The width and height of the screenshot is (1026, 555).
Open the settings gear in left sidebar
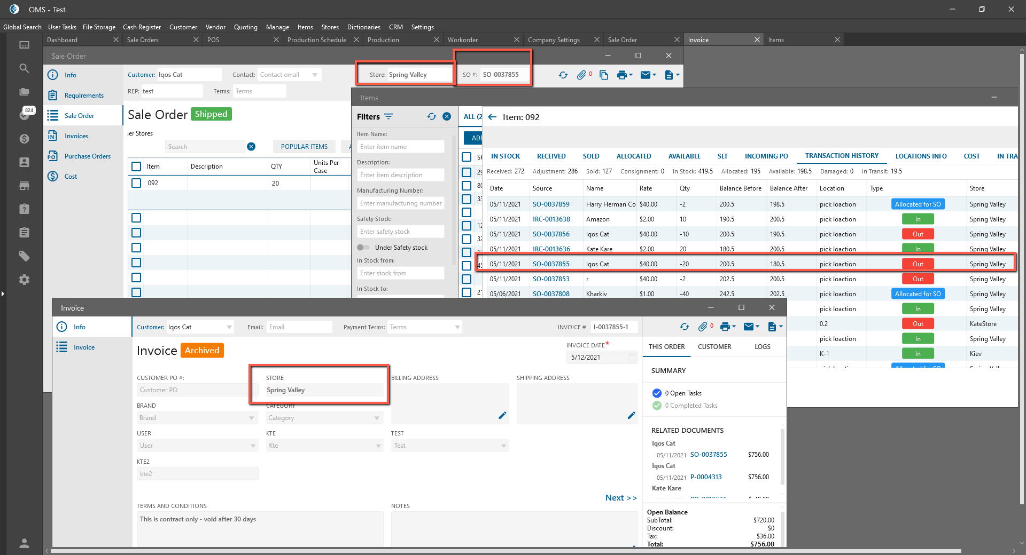[24, 280]
